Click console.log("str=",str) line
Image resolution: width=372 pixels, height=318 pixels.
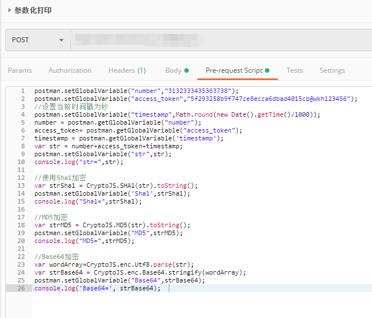[x=79, y=162]
